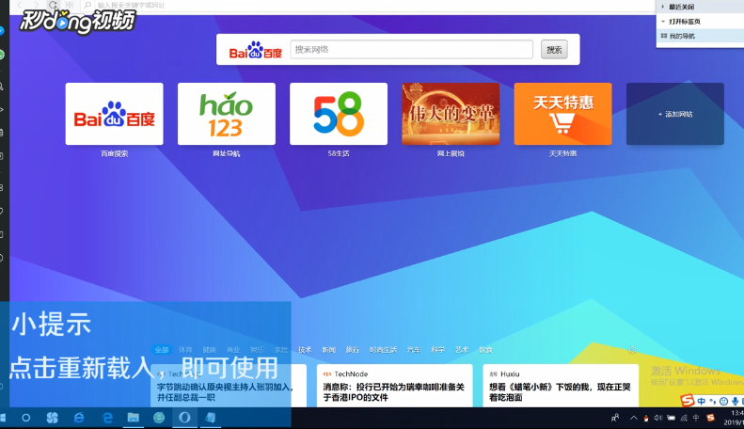Select the 旅行 news category

(352, 350)
